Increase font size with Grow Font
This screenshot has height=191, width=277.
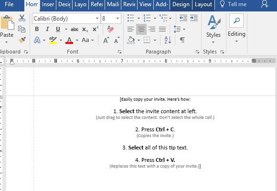pyautogui.click(x=106, y=40)
